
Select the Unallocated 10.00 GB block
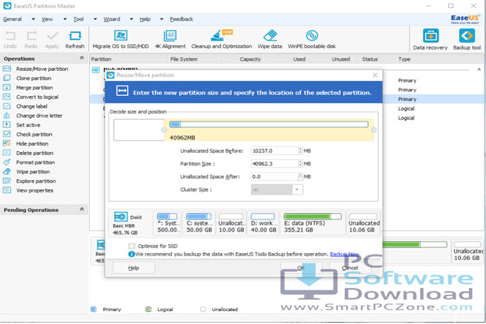point(232,223)
